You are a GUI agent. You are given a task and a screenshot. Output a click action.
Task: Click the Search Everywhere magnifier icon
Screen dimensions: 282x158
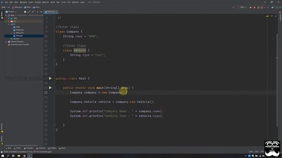[280, 7]
